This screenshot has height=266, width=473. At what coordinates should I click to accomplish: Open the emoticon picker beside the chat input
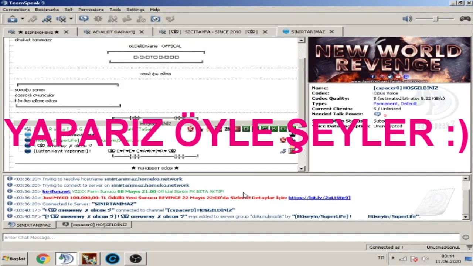466,237
